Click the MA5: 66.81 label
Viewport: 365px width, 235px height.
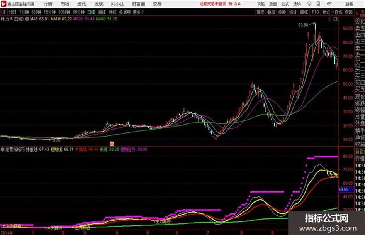(x=39, y=19)
